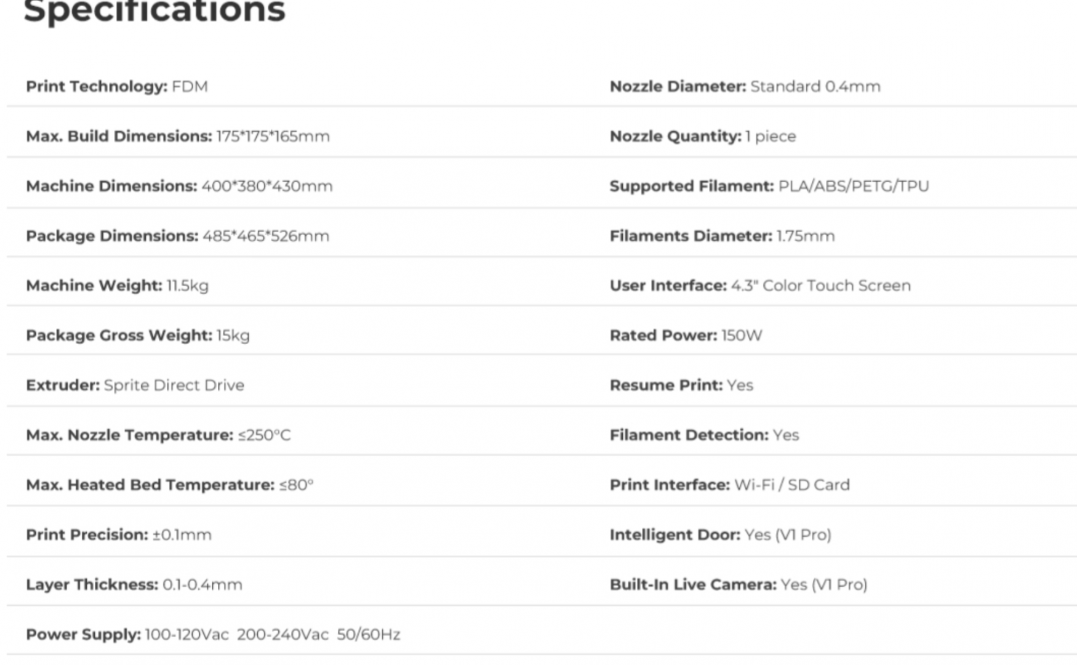Click the Supported Filament PLA/ABS/PETG/TPU entry
The width and height of the screenshot is (1077, 665).
(x=769, y=186)
